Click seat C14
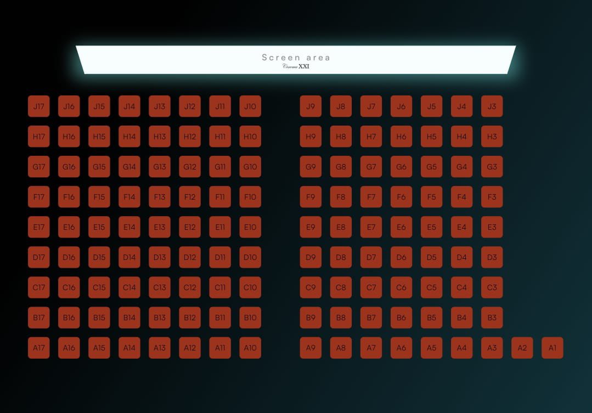Image resolution: width=592 pixels, height=413 pixels. coord(129,287)
